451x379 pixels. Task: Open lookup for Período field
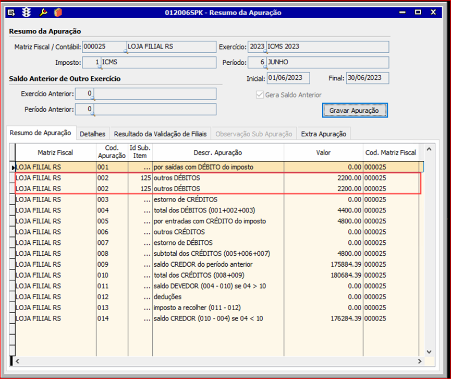click(x=265, y=67)
